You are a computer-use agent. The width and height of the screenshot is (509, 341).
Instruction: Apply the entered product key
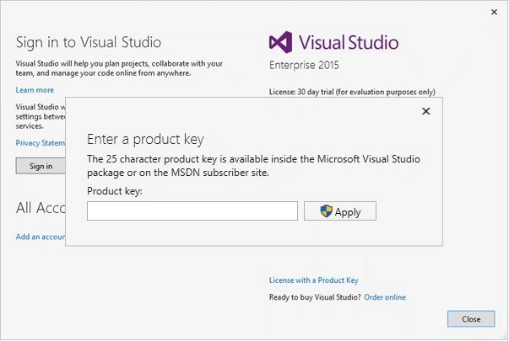pos(340,211)
